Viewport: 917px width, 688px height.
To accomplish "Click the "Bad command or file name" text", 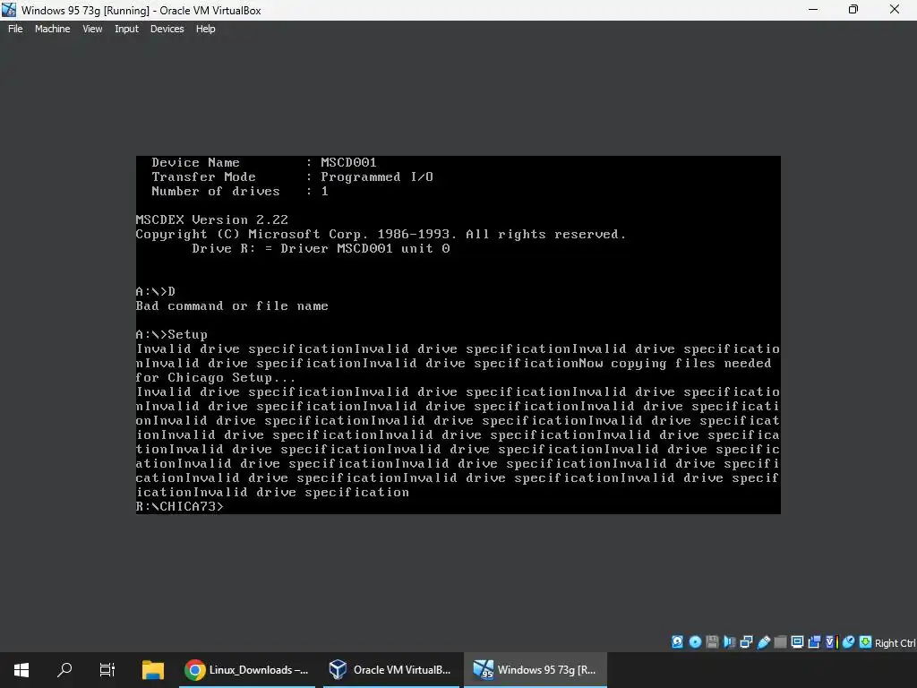I will pyautogui.click(x=232, y=306).
